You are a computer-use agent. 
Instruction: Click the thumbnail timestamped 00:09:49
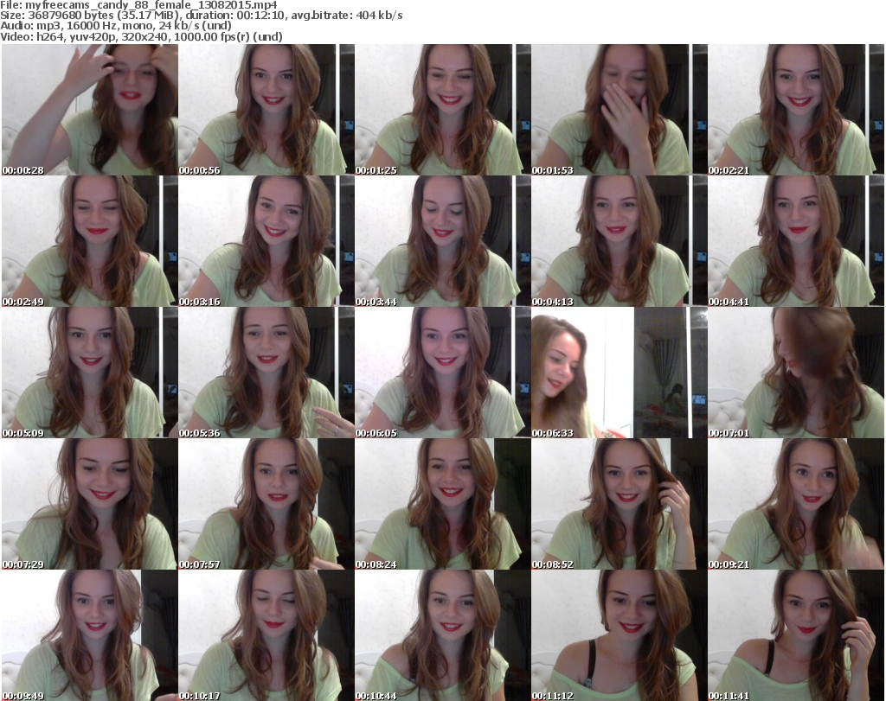click(90, 635)
